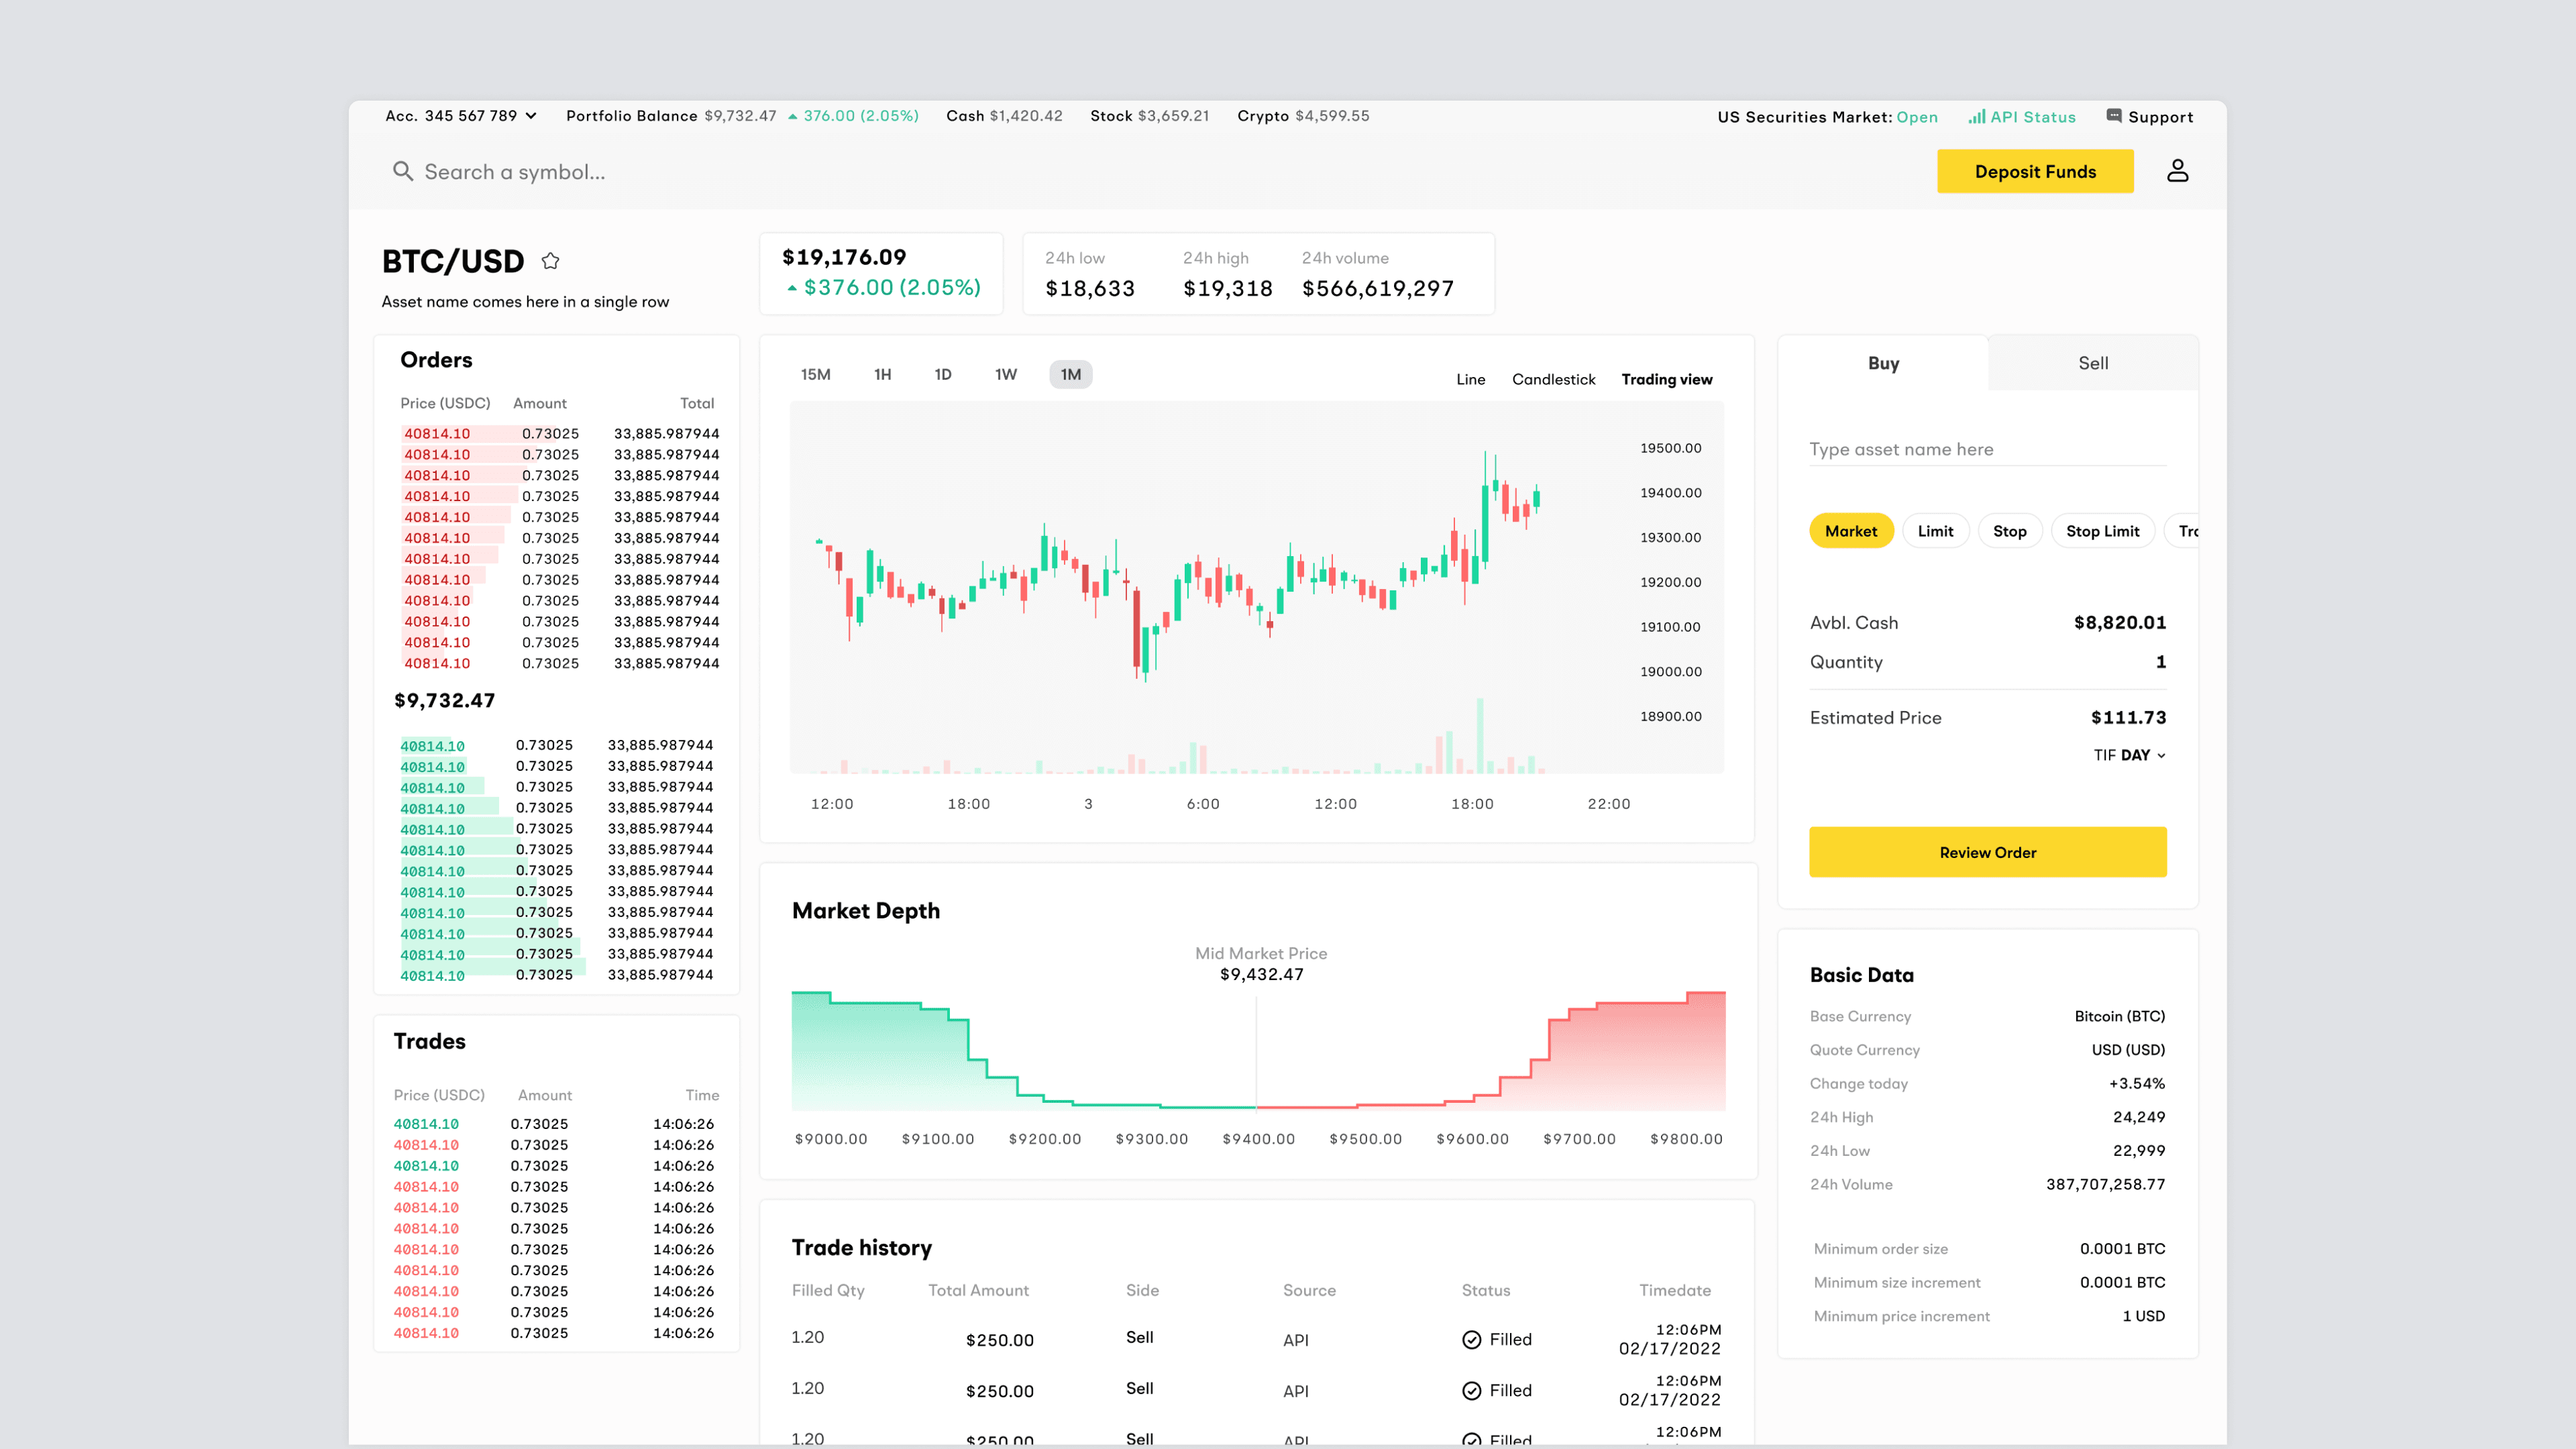Switch chart interval to 1H
Image resolution: width=2576 pixels, height=1449 pixels.
(882, 374)
